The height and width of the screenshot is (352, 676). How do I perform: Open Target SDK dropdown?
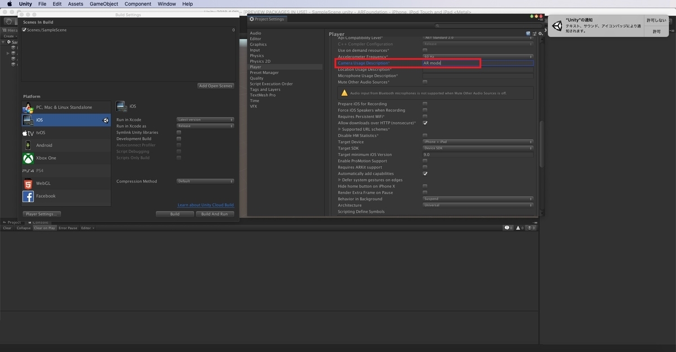coord(478,148)
